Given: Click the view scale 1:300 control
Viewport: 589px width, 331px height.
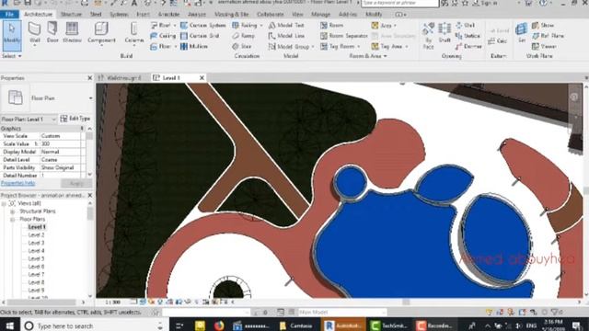Looking at the screenshot, I should pos(112,302).
